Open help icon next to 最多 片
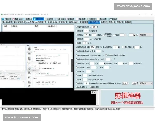 coord(91,43)
